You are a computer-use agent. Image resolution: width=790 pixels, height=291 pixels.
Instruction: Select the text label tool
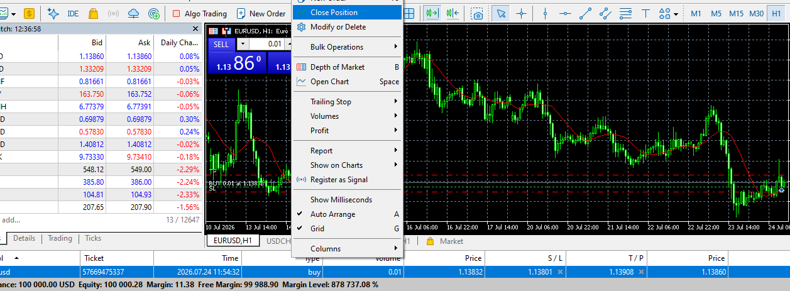pos(645,13)
